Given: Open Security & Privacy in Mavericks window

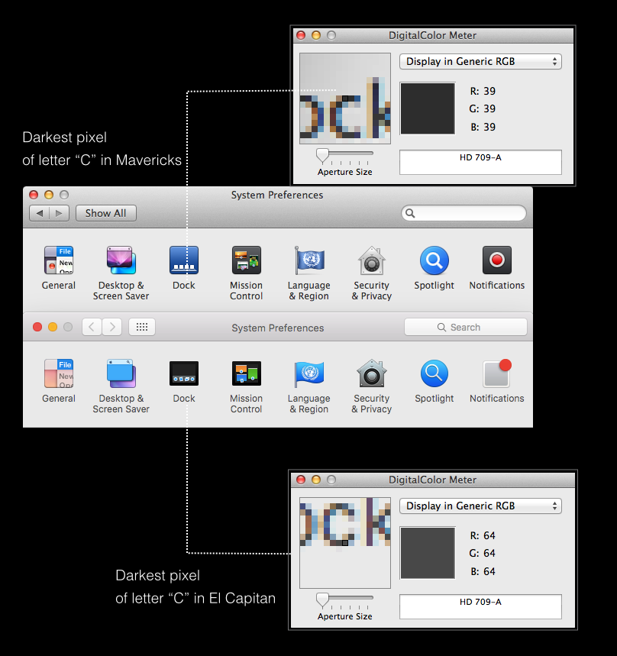Looking at the screenshot, I should 371,260.
